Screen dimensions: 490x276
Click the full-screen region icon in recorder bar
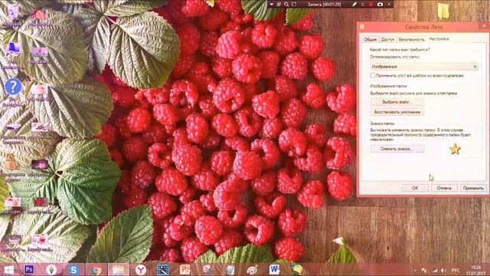294,5
